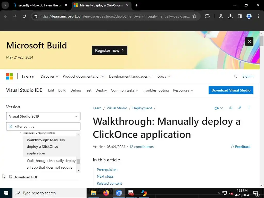Image resolution: width=264 pixels, height=198 pixels.
Task: Open site information icon in address bar
Action: click(35, 16)
